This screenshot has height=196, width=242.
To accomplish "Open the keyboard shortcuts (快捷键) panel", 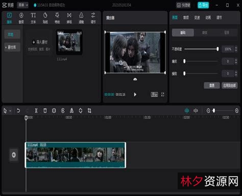I will click(x=183, y=5).
